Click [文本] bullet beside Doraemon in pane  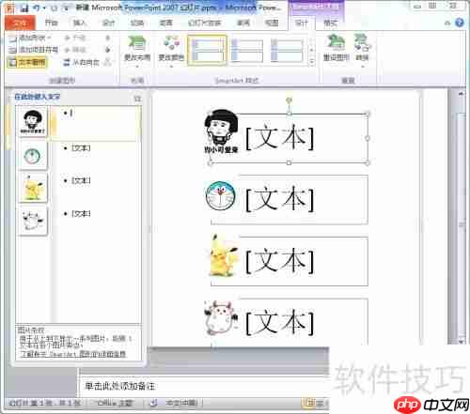click(x=81, y=148)
